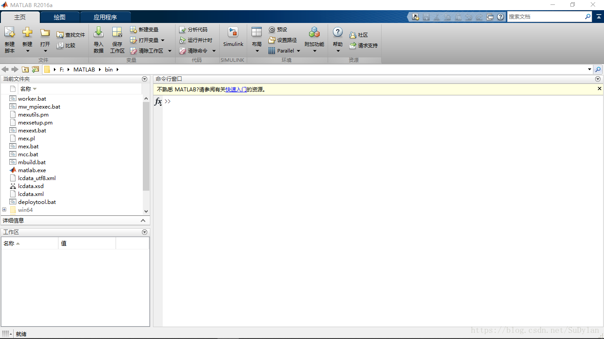
Task: Click the switch windows icon in quick access toolbar
Action: point(490,17)
